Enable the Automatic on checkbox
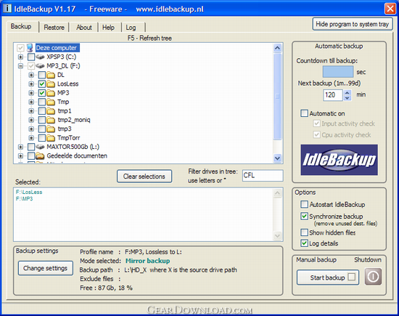This screenshot has height=316, width=399. coord(305,113)
